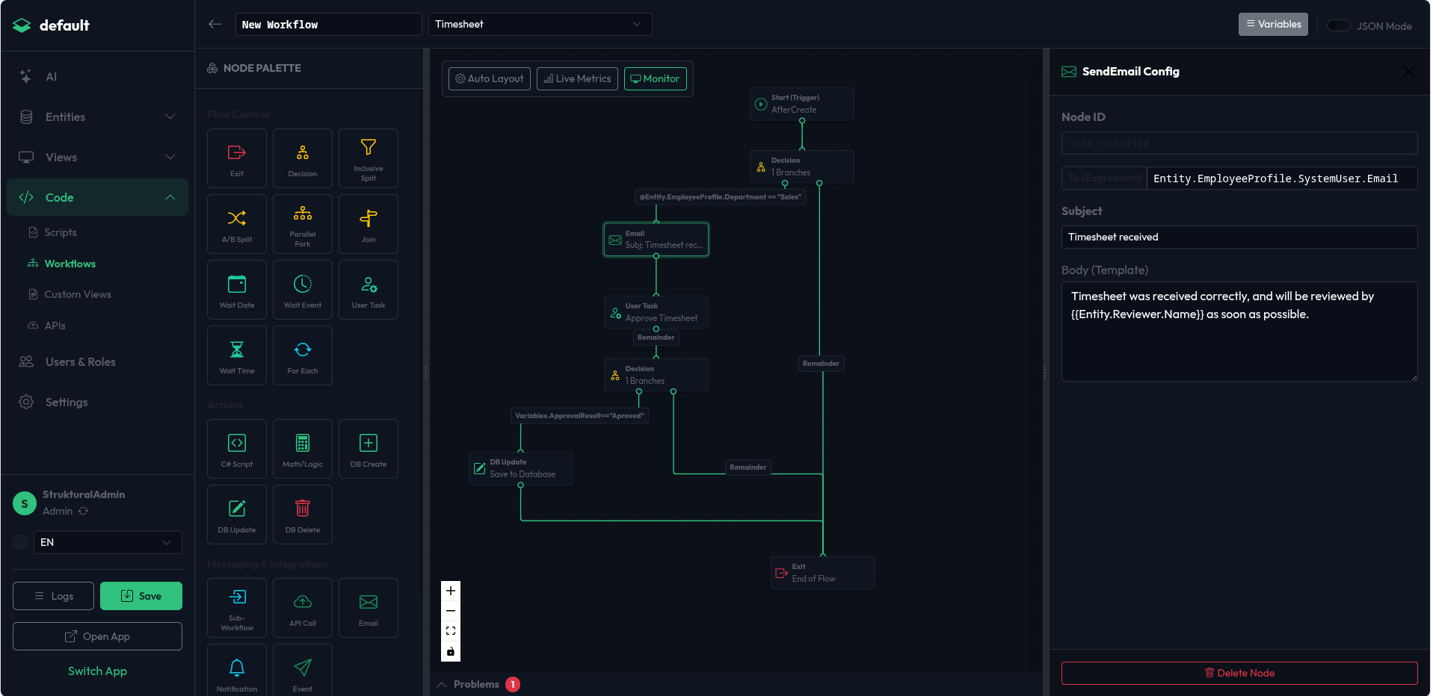
Task: Save the workflow
Action: click(x=141, y=596)
